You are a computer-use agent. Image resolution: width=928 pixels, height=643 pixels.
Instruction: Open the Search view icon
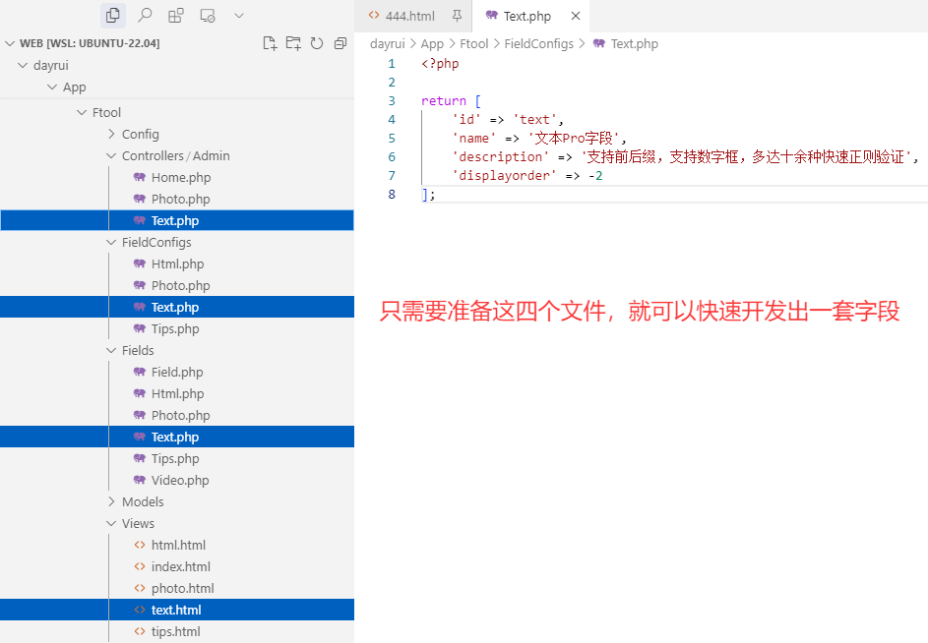click(x=145, y=16)
